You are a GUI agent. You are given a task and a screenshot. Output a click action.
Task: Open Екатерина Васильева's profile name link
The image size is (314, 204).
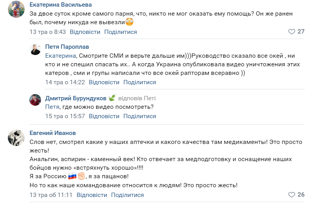61,5
